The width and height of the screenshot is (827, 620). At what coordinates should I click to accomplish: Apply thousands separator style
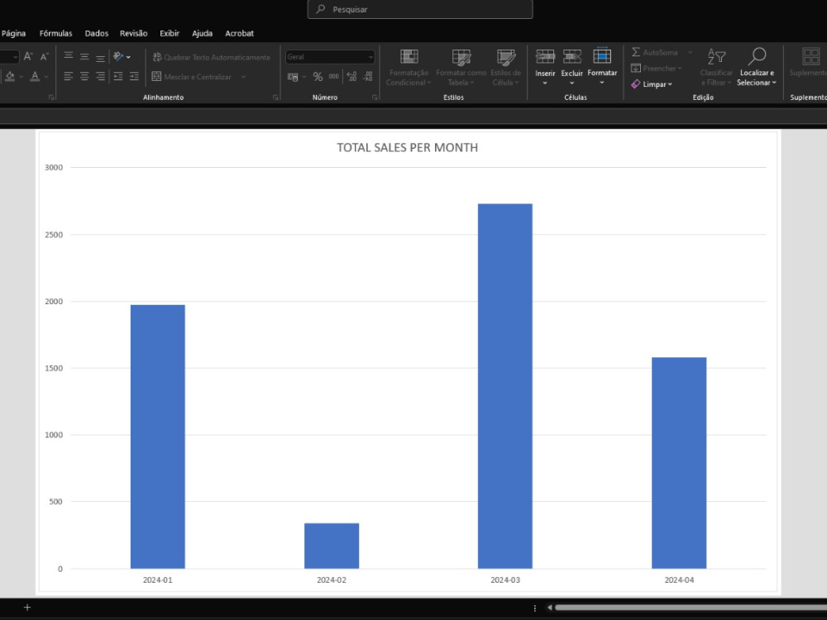point(333,77)
